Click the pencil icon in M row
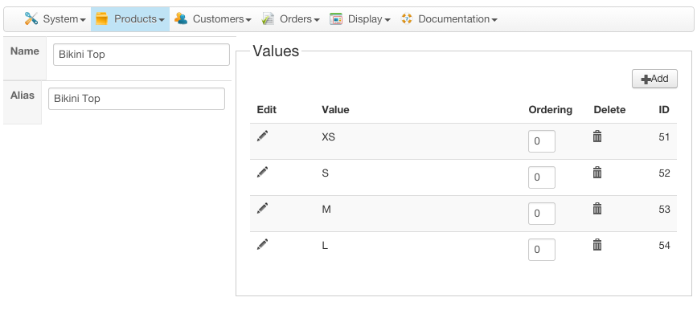This screenshot has width=697, height=326. click(262, 208)
